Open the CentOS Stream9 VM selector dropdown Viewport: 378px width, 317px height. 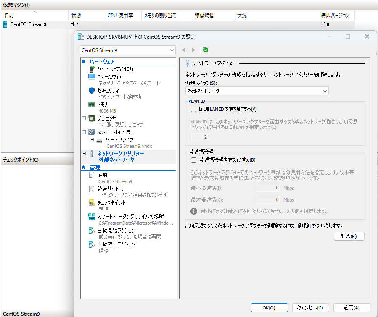pyautogui.click(x=128, y=50)
